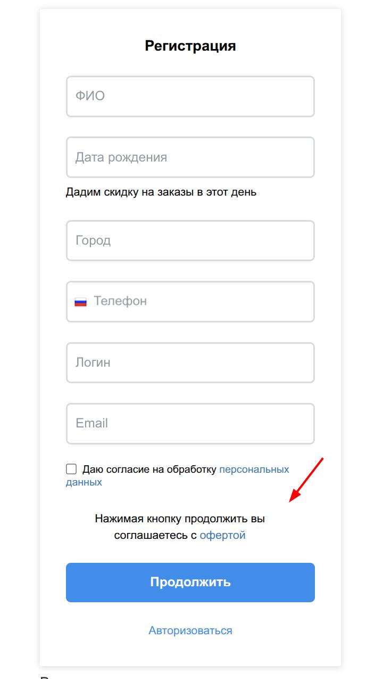Click the red arrow annotation
The width and height of the screenshot is (391, 679).
306,479
